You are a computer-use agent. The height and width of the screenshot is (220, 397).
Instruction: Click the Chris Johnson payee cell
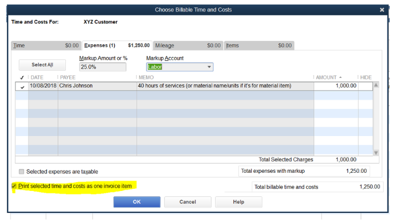[97, 86]
